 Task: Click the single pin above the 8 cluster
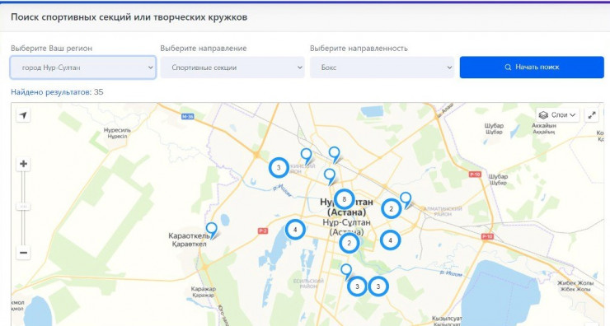coord(330,176)
